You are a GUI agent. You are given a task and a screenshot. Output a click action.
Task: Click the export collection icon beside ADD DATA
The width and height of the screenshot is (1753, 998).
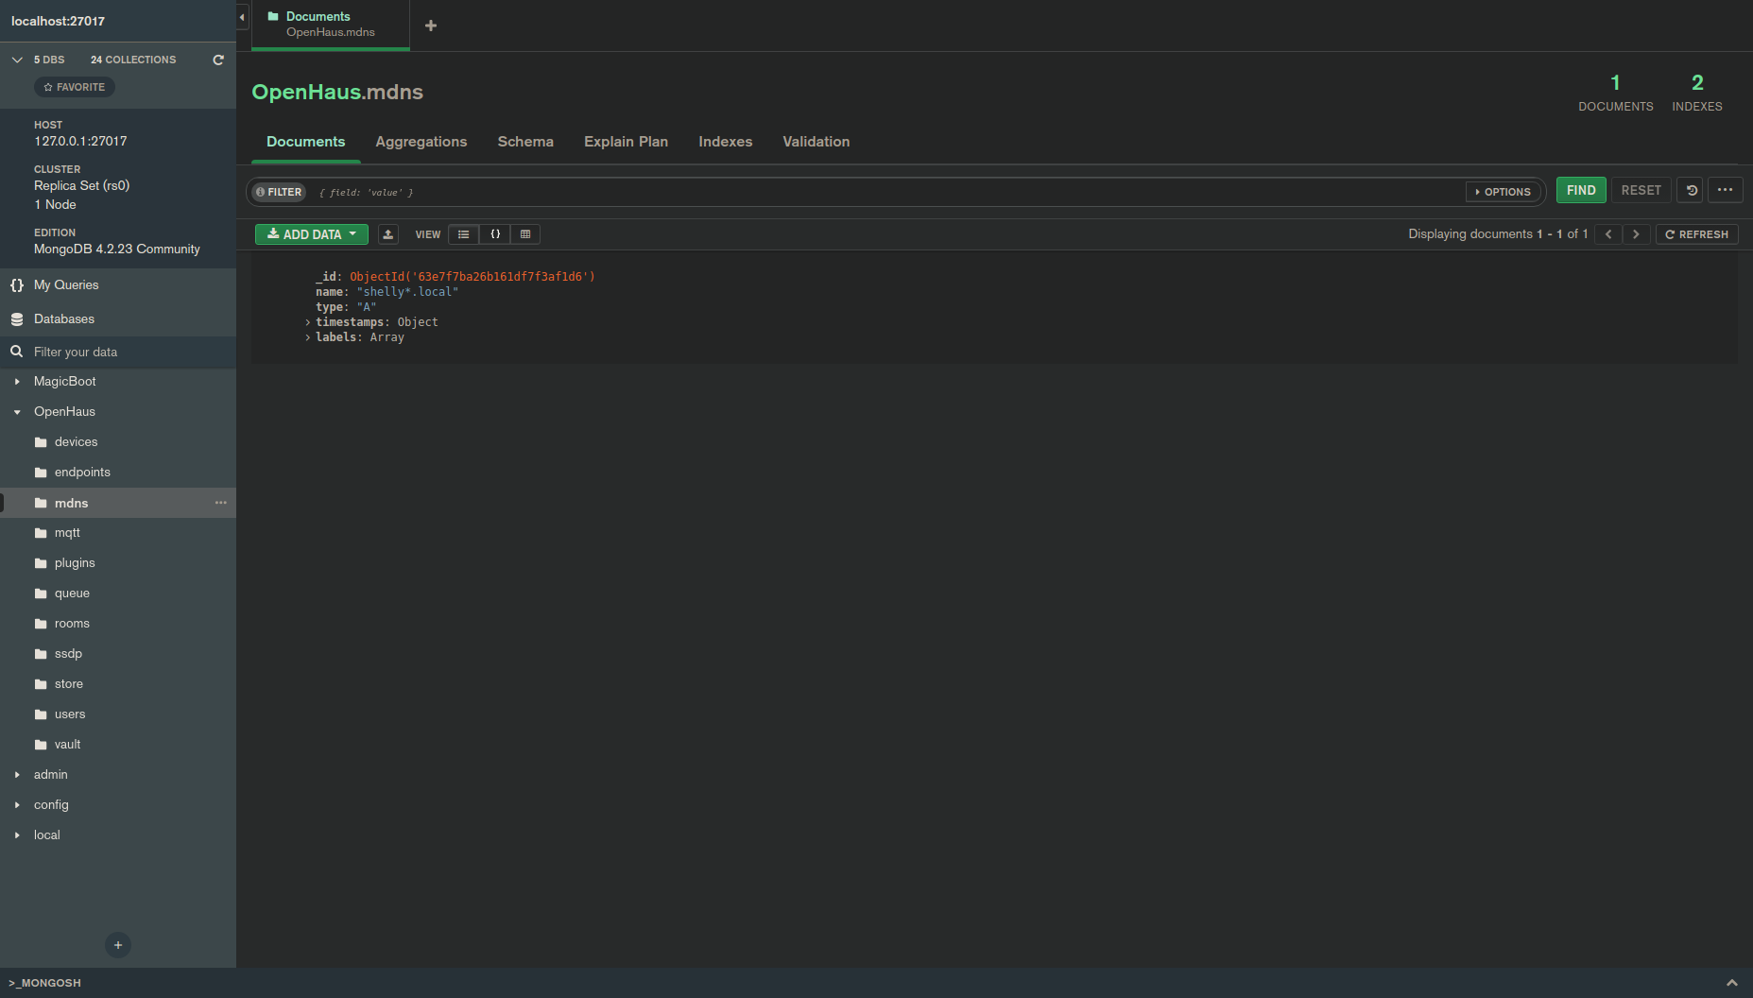pos(387,233)
